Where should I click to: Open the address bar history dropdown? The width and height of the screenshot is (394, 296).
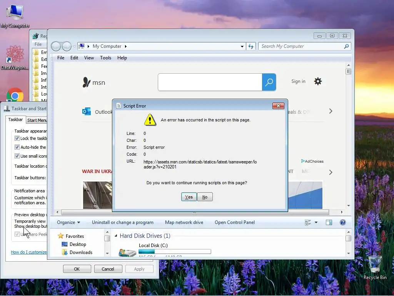pos(242,46)
